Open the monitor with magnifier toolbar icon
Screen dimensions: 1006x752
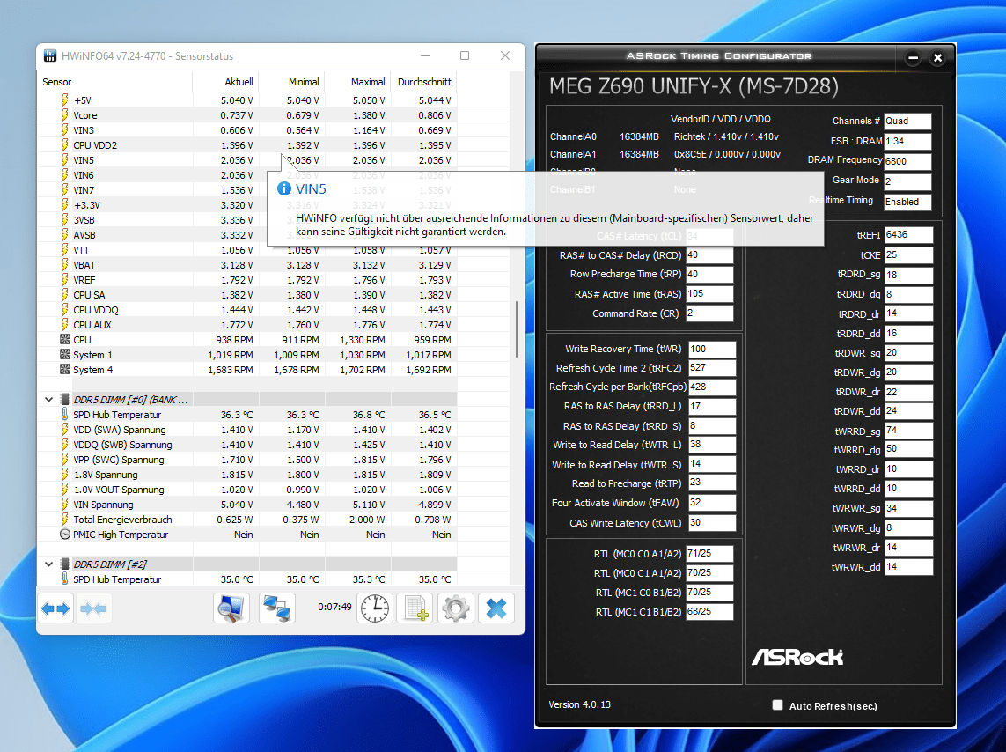click(x=231, y=608)
